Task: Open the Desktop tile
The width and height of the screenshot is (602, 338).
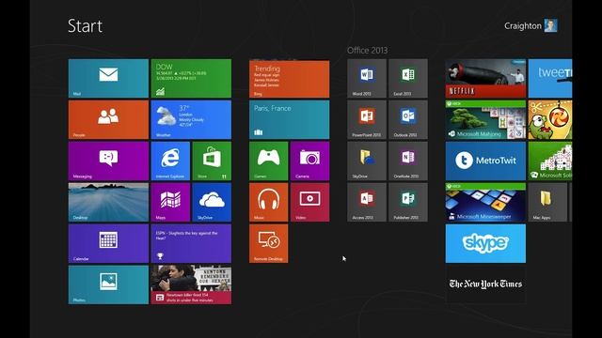Action: point(108,203)
